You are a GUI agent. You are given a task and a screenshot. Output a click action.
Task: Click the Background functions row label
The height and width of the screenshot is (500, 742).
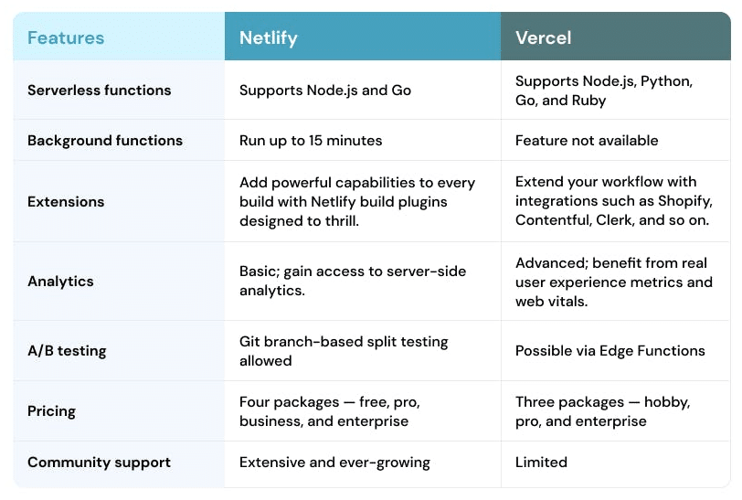click(104, 141)
